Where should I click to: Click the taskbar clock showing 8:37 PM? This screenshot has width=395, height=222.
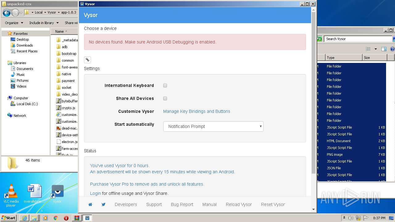coord(379,218)
